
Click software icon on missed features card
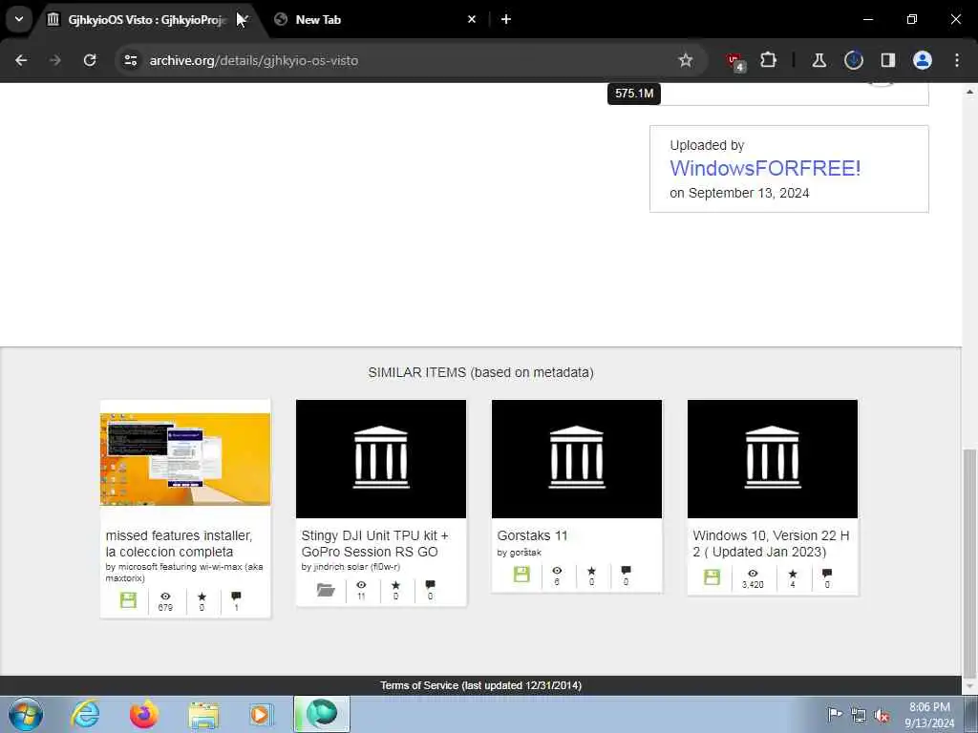click(128, 600)
